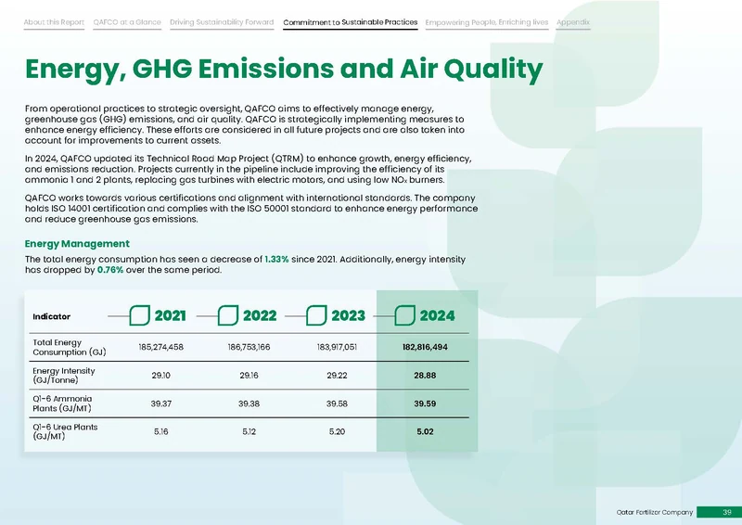Select Commitment to Sustainable Practices tab
Image resolution: width=742 pixels, height=525 pixels.
coord(351,22)
